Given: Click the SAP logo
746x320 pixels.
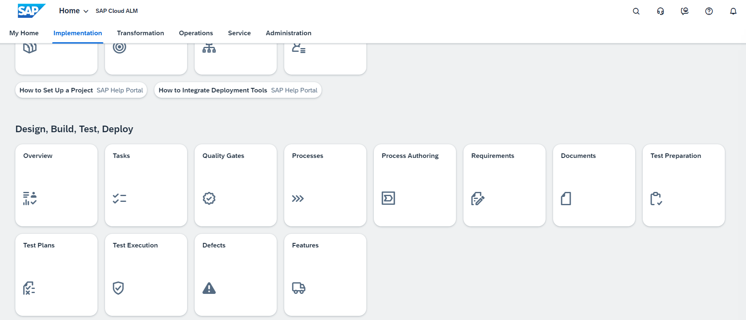Looking at the screenshot, I should (x=31, y=11).
